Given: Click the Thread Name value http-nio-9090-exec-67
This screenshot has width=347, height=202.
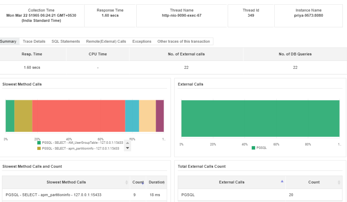Looking at the screenshot, I should tap(182, 16).
